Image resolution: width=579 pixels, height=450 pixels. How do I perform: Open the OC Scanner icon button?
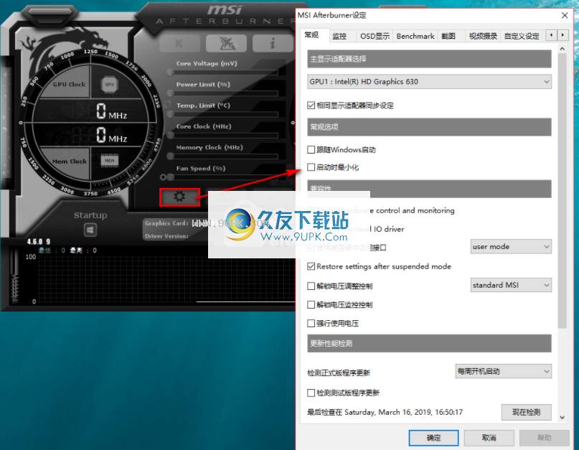[226, 44]
